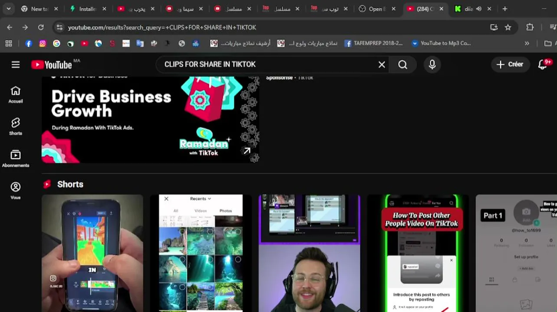This screenshot has width=557, height=312.
Task: Reload the current page
Action: [x=41, y=27]
